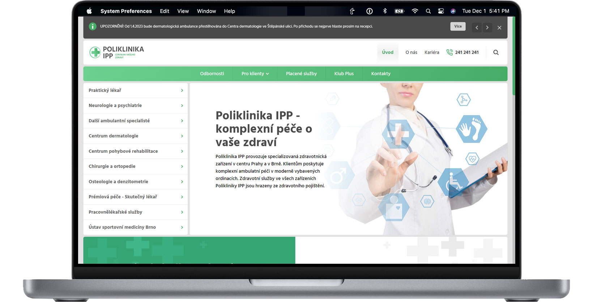Click the phone icon beside 241 241 241
The width and height of the screenshot is (593, 302).
pos(449,52)
